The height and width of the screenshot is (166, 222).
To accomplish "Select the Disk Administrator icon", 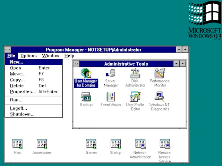I will pyautogui.click(x=135, y=73).
